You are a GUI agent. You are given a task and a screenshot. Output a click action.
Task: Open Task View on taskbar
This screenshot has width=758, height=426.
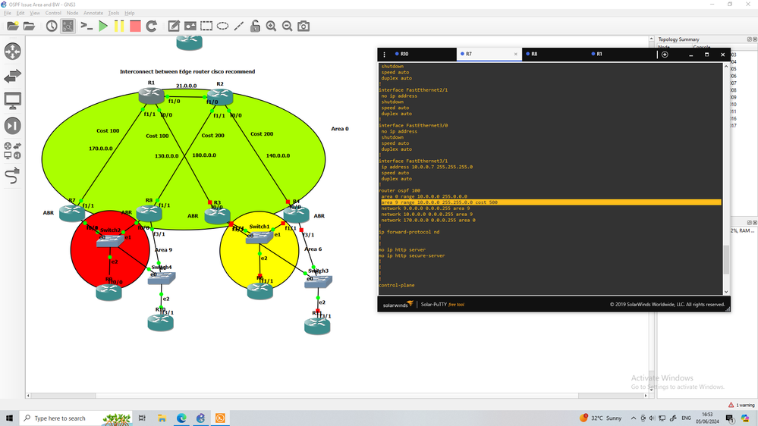click(x=142, y=418)
